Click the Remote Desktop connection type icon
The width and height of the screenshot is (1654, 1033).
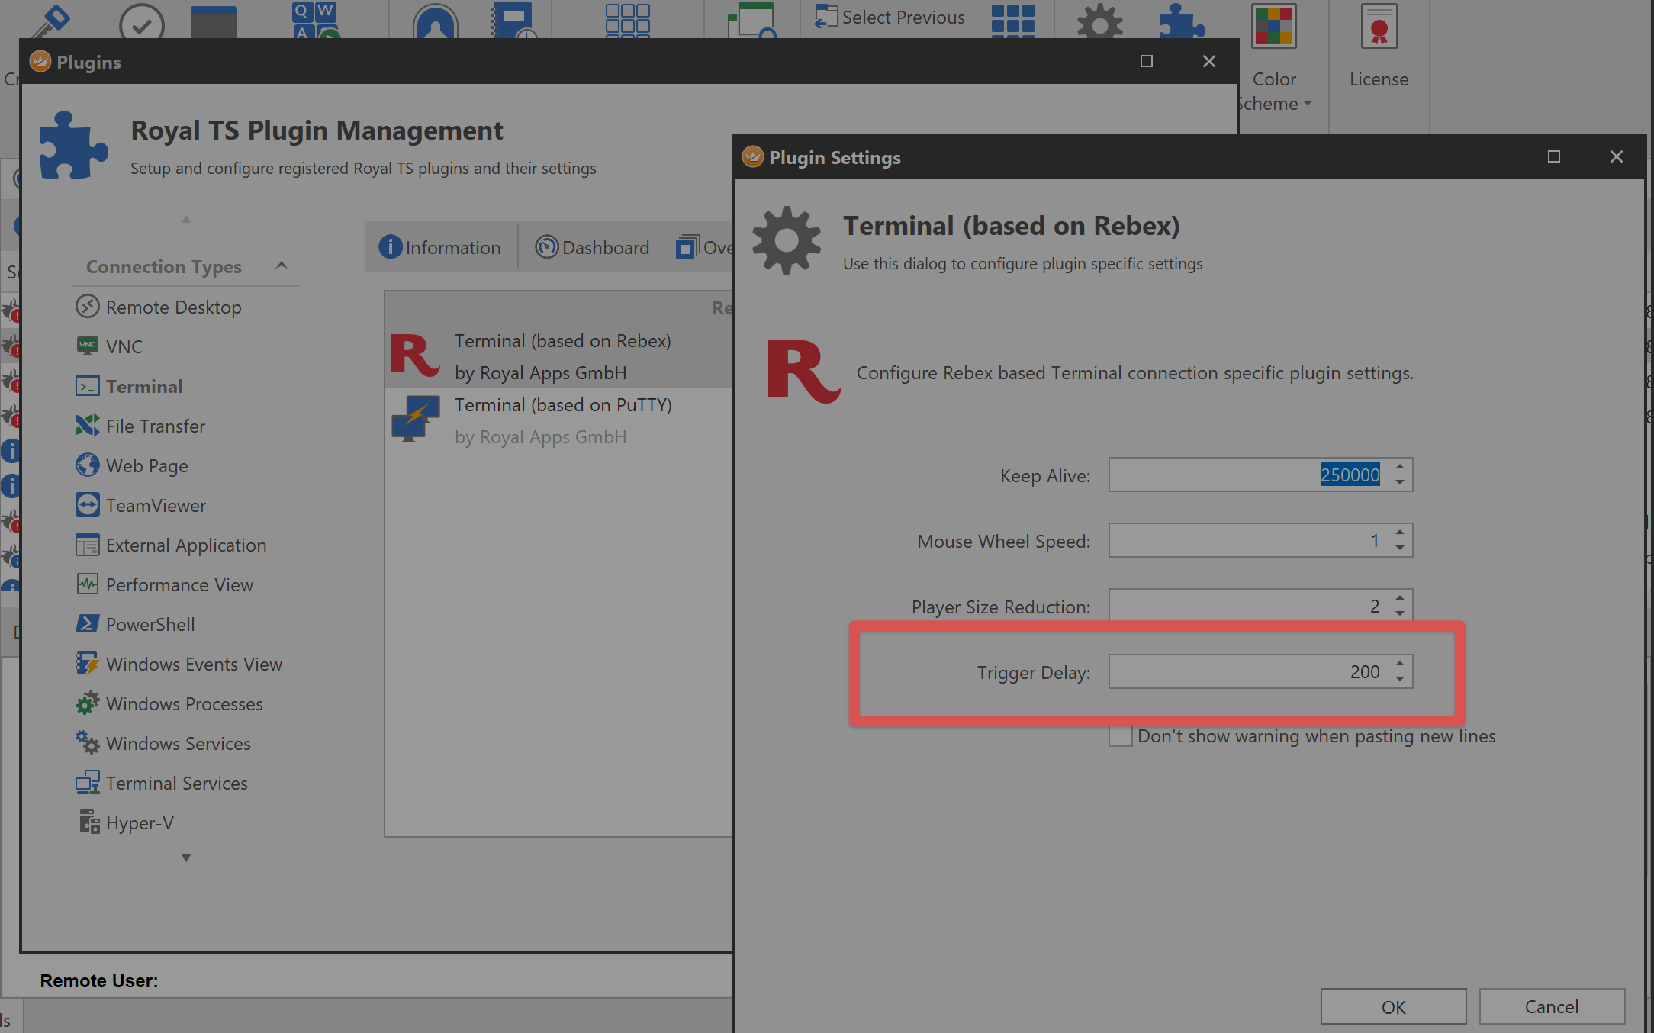pyautogui.click(x=88, y=307)
